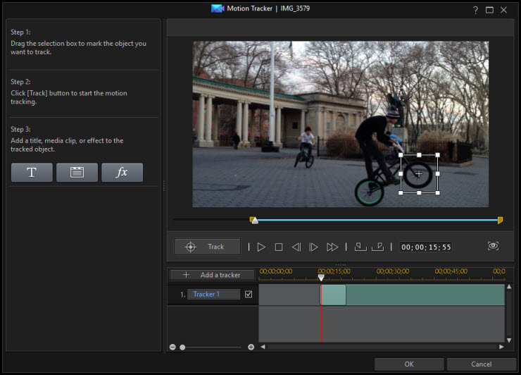Add a media clip to the tracked object

click(77, 173)
